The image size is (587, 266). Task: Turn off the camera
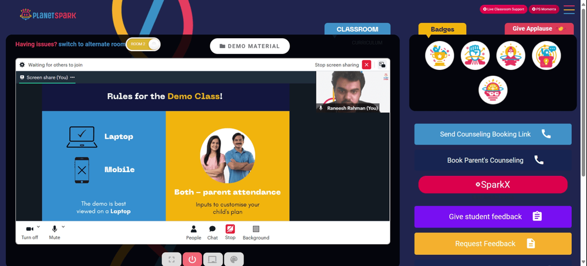pyautogui.click(x=29, y=233)
